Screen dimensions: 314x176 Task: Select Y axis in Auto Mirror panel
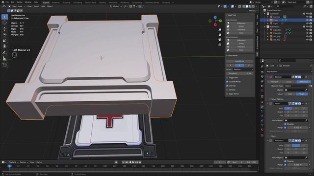point(240,65)
